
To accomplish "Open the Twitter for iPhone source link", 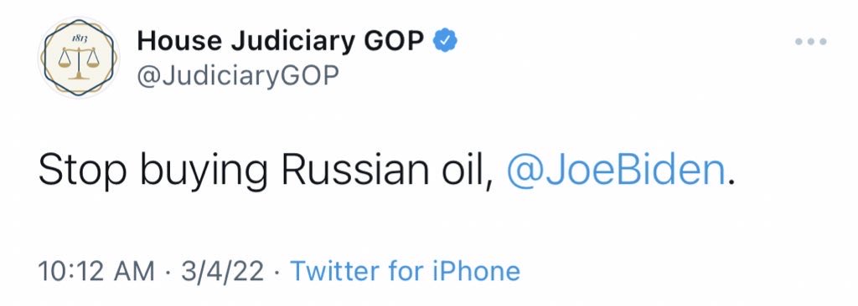I will pyautogui.click(x=405, y=271).
